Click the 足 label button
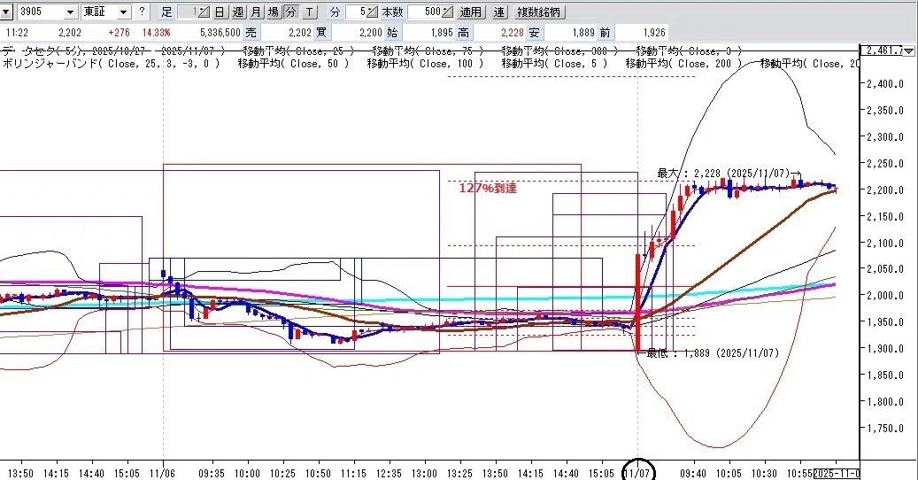This screenshot has width=918, height=480. (x=166, y=12)
